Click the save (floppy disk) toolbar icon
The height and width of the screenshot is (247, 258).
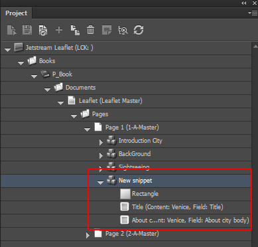(x=27, y=30)
